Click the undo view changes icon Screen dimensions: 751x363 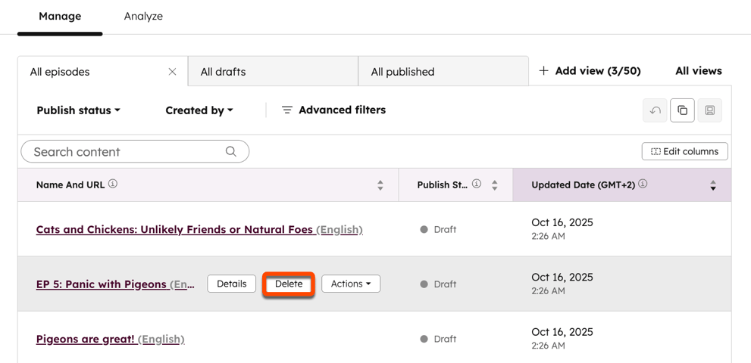click(656, 110)
